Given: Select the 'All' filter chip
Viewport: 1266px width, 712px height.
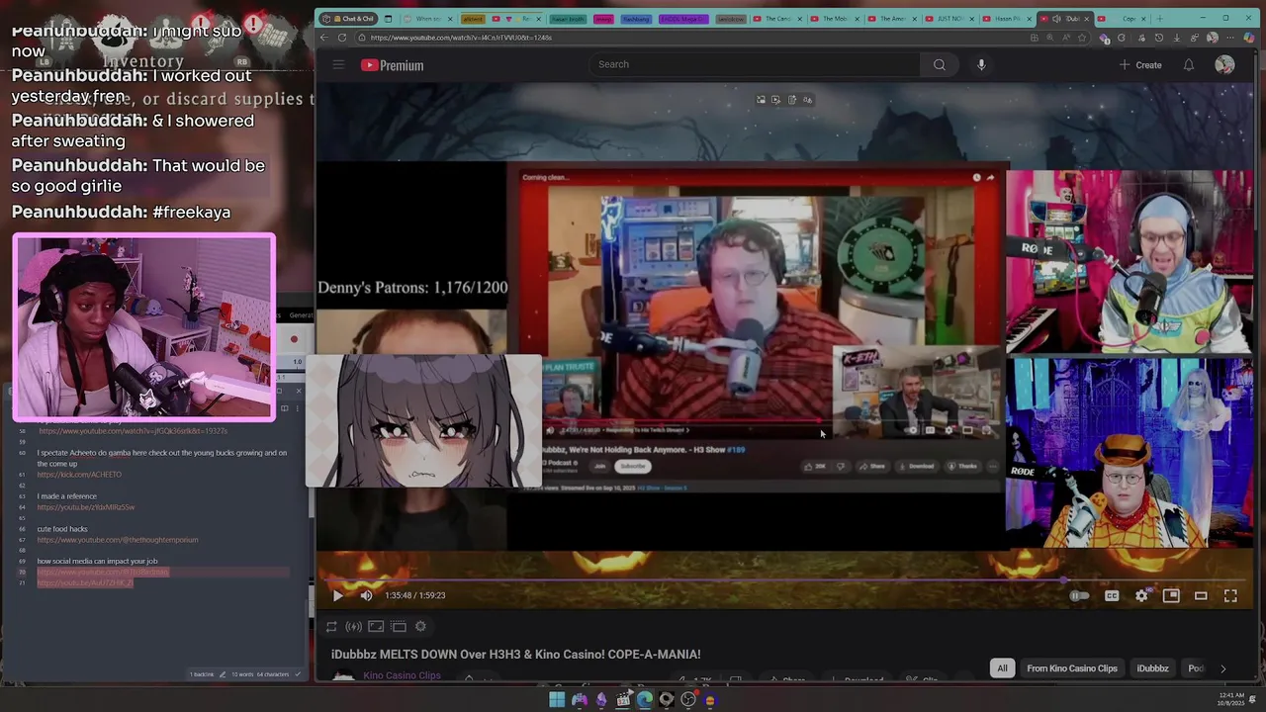Looking at the screenshot, I should (1002, 668).
